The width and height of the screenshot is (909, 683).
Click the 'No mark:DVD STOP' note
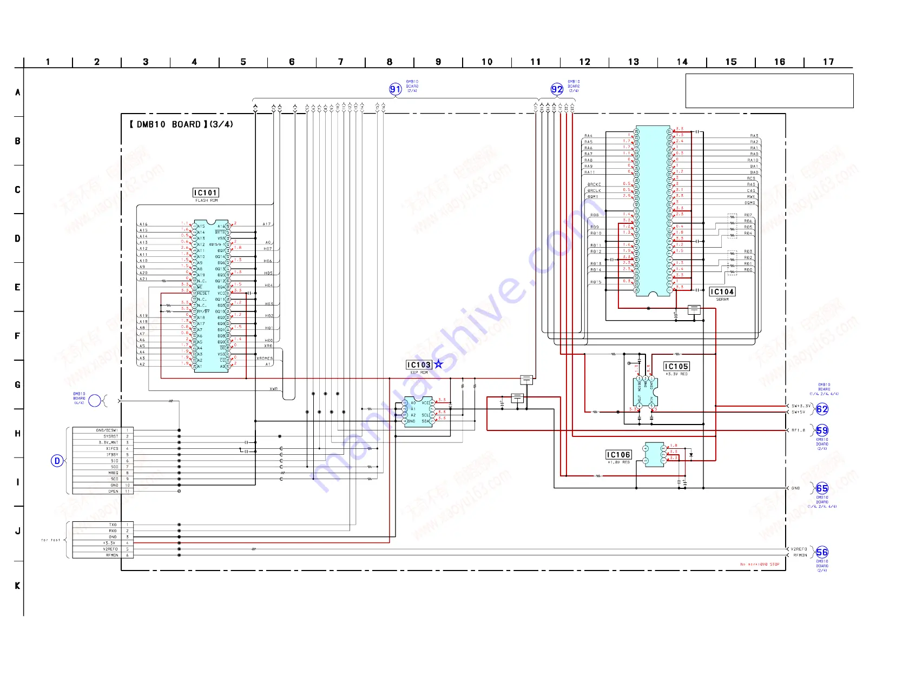[x=760, y=565]
